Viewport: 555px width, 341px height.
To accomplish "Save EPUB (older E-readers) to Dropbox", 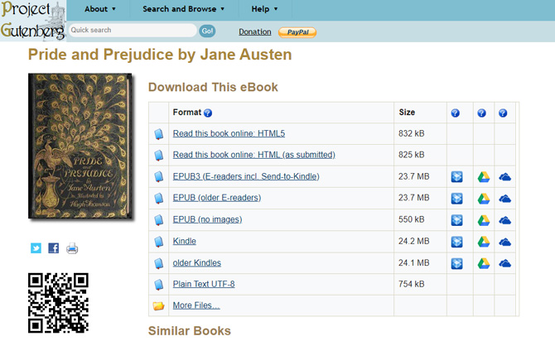I will 456,199.
